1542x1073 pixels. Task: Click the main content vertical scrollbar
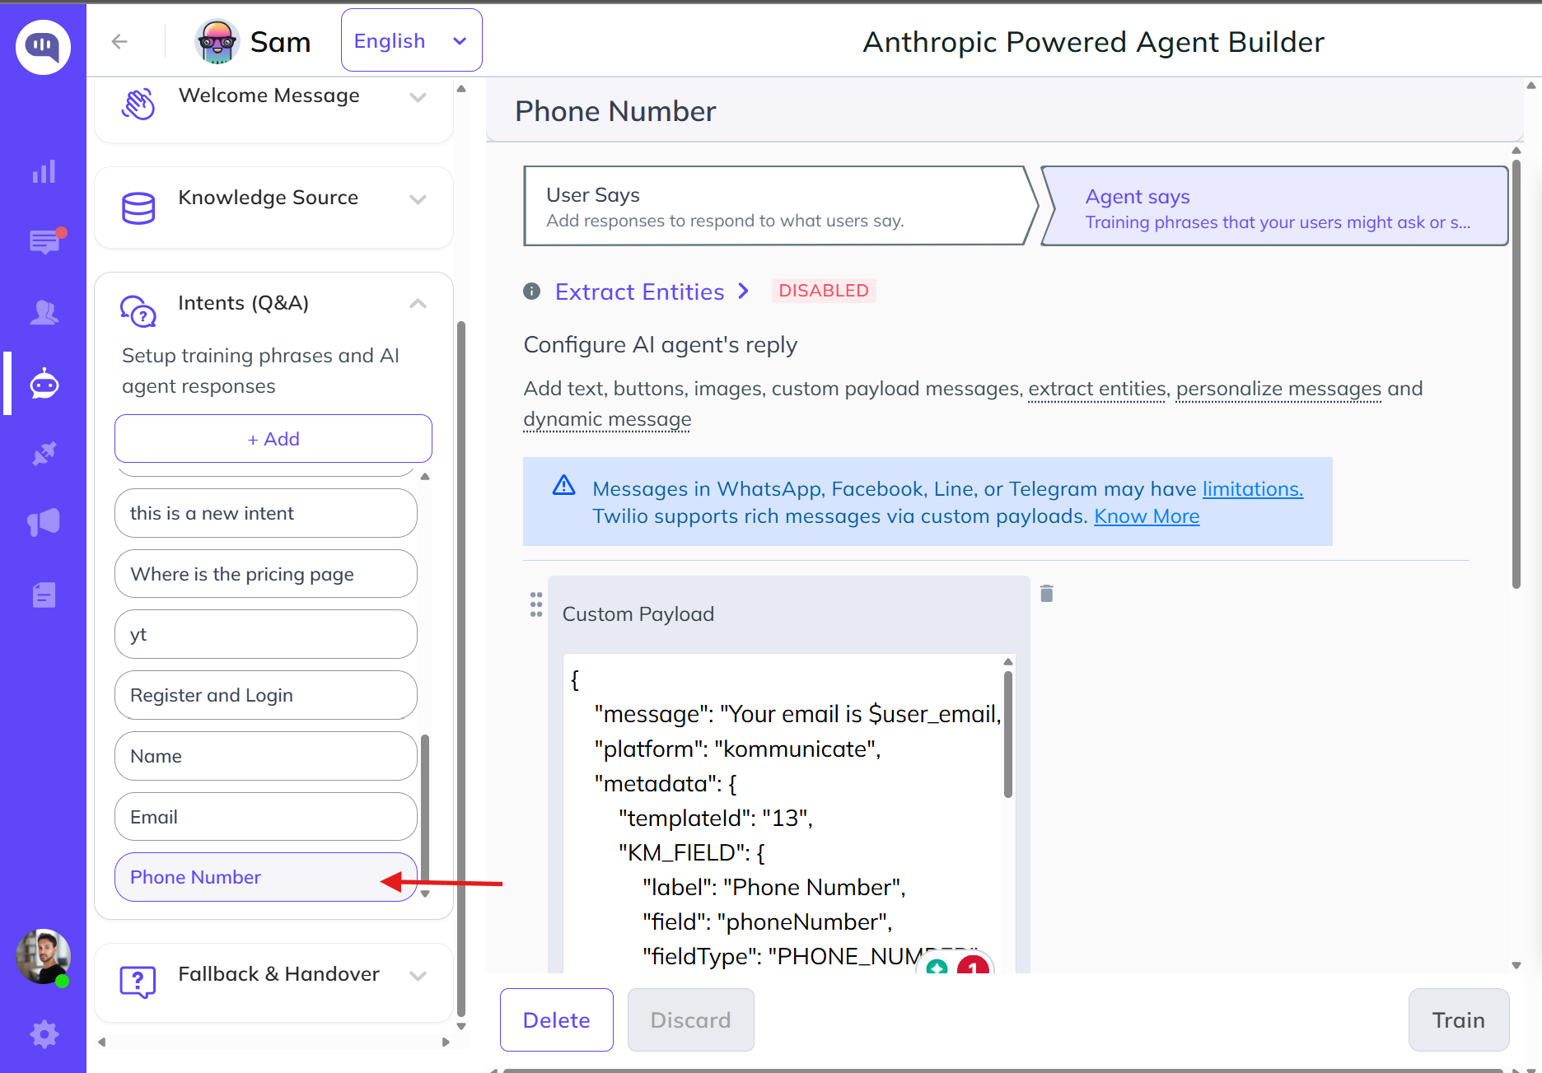point(1516,374)
